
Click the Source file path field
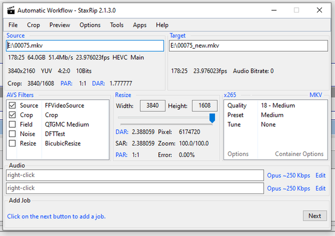point(85,46)
